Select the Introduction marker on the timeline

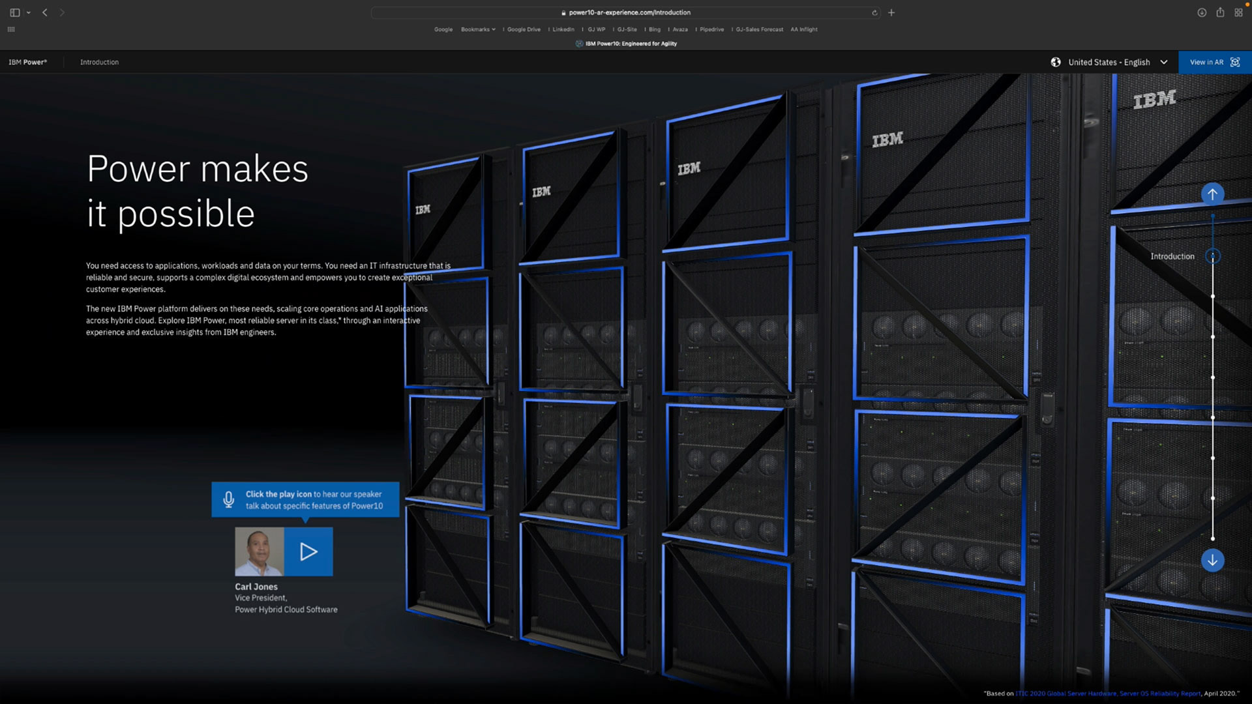[1212, 256]
